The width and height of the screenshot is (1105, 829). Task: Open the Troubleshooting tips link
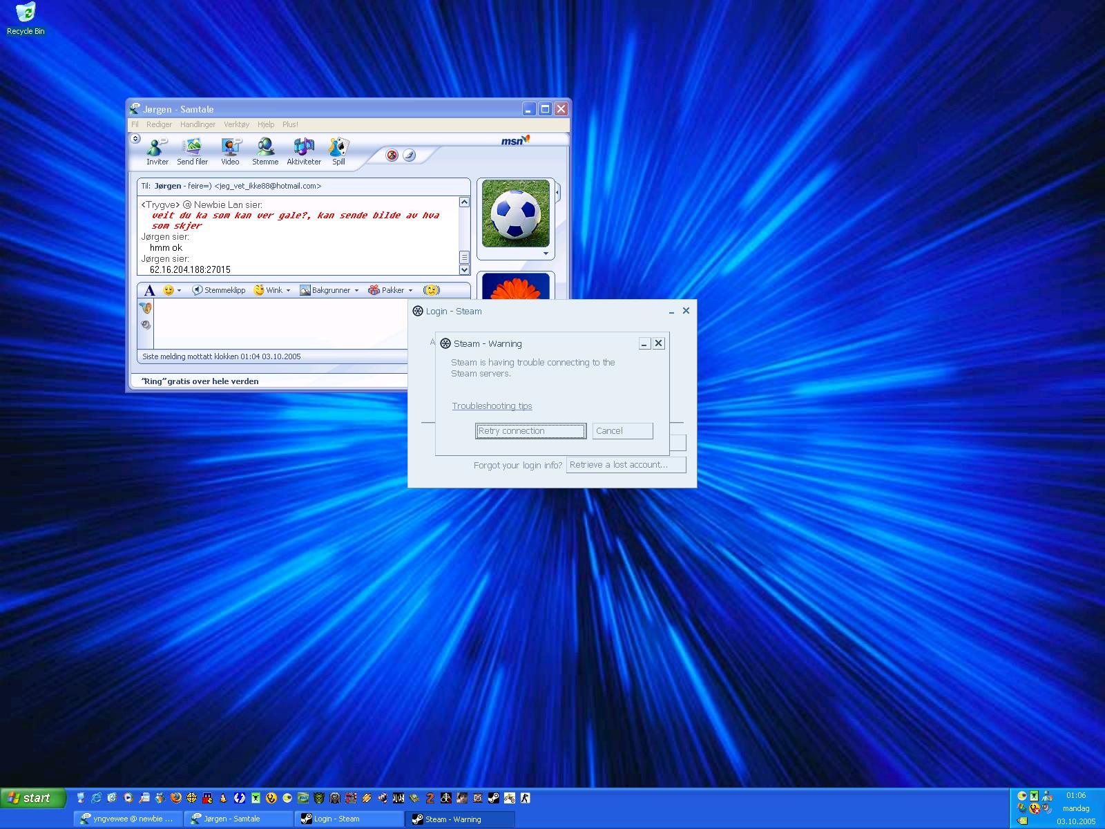[492, 406]
